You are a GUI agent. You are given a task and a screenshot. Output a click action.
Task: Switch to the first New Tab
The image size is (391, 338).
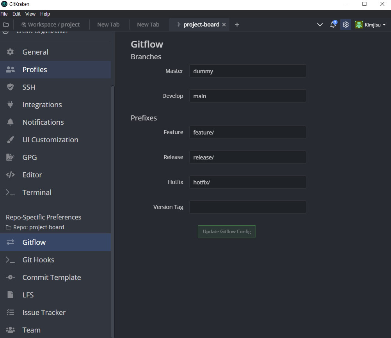[x=108, y=25]
